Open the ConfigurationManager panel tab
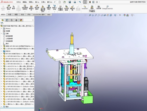 [12, 20]
